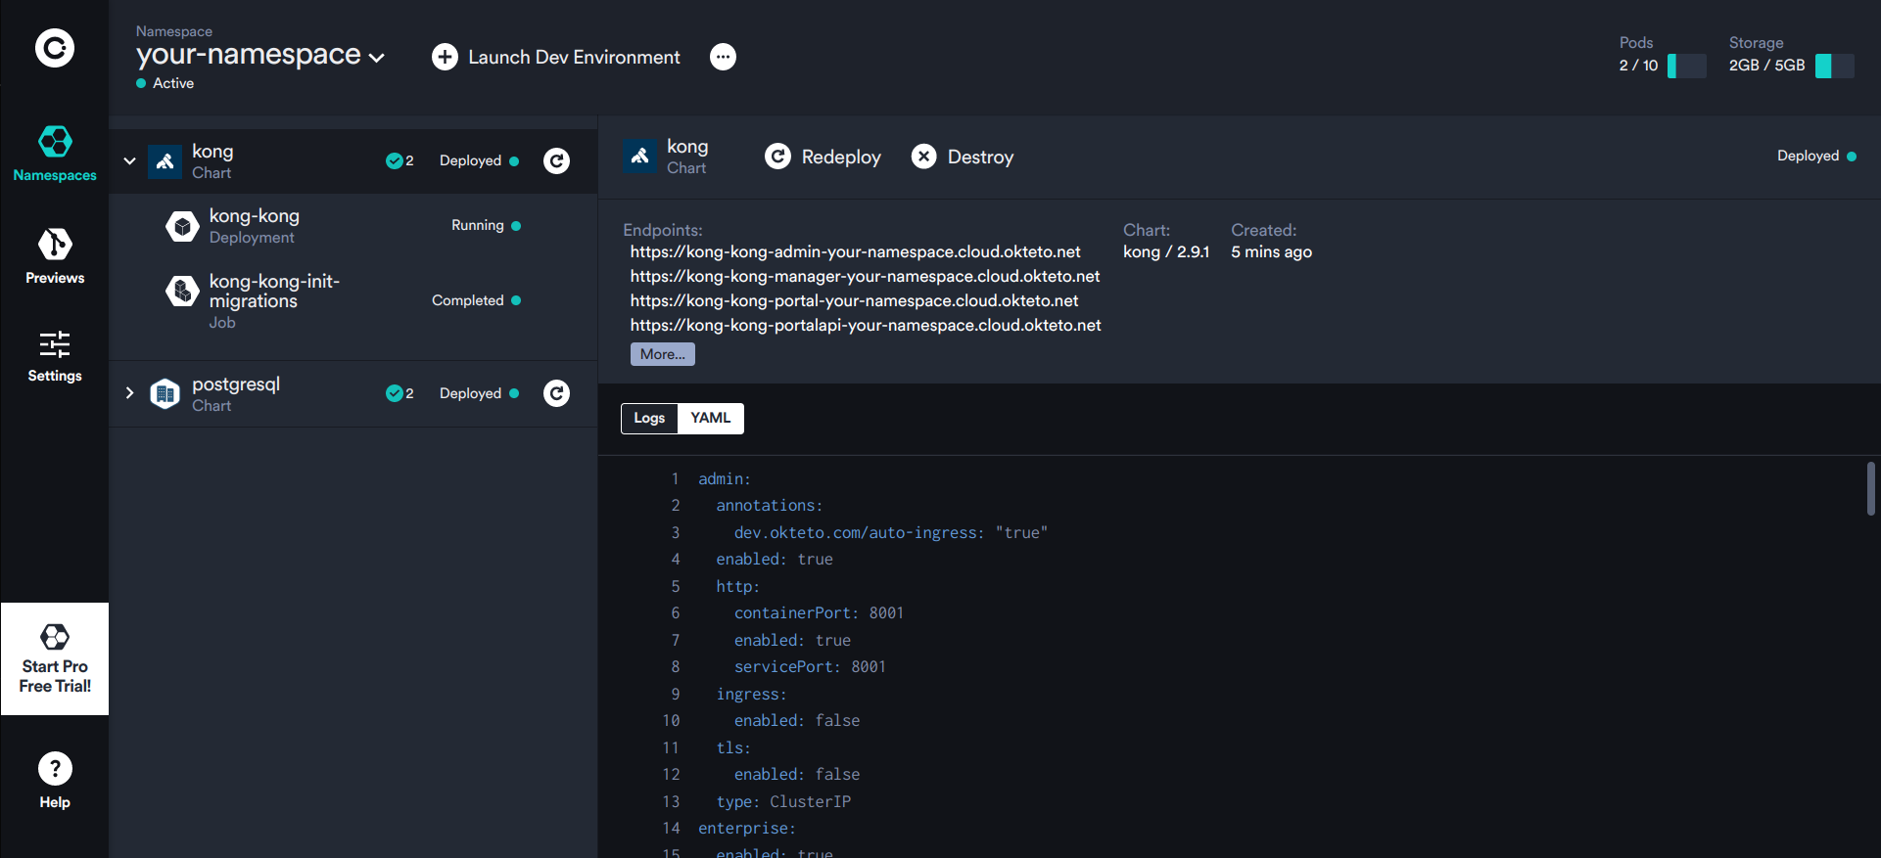Image resolution: width=1881 pixels, height=858 pixels.
Task: Click the Storage usage bar
Action: pos(1834,66)
